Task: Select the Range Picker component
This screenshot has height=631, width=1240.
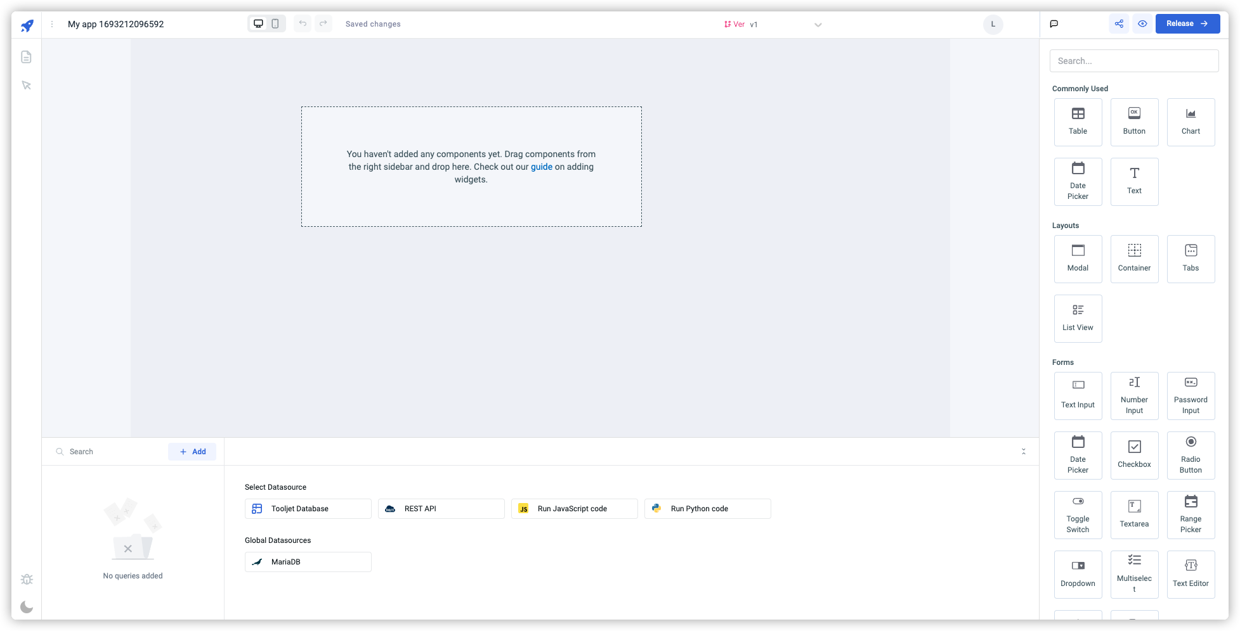Action: [x=1191, y=514]
